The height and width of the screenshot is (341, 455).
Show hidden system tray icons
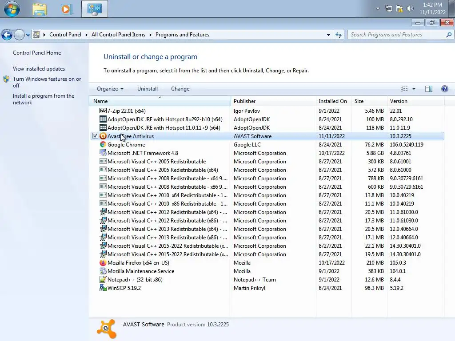[378, 8]
